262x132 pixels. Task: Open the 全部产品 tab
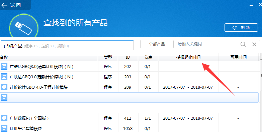pos(157,44)
